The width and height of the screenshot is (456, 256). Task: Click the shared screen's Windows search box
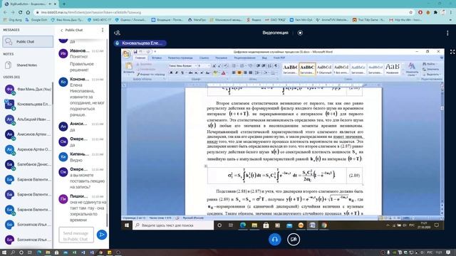coord(173,225)
